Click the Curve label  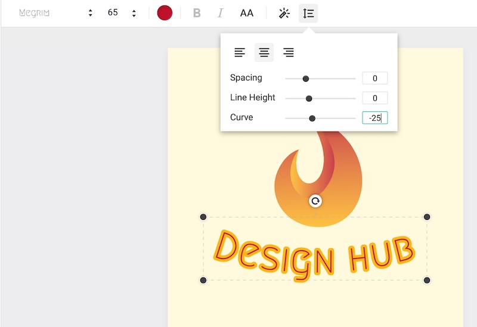[241, 117]
